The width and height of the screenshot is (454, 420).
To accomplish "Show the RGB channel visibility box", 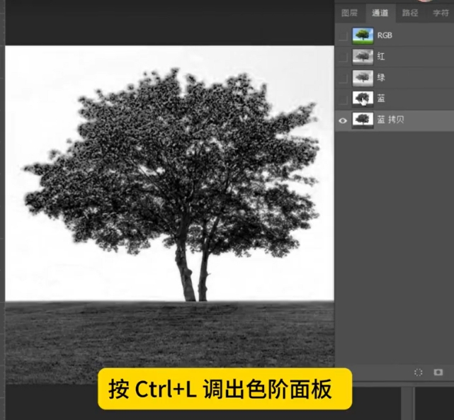I will coord(343,36).
